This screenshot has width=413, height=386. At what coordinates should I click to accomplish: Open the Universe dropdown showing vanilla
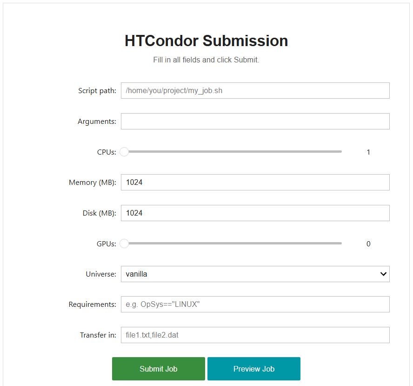point(255,274)
